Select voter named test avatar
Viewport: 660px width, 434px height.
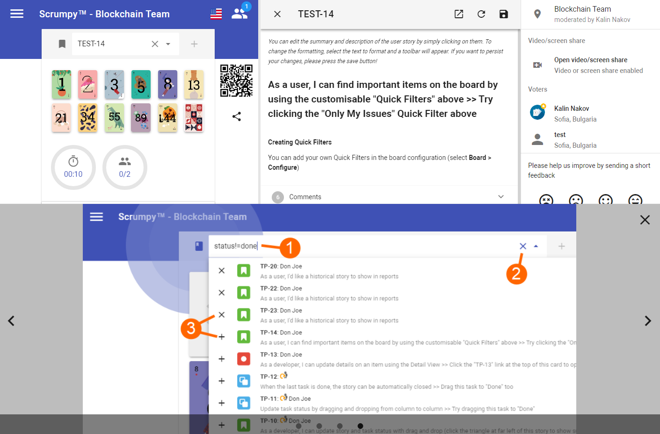tap(537, 139)
